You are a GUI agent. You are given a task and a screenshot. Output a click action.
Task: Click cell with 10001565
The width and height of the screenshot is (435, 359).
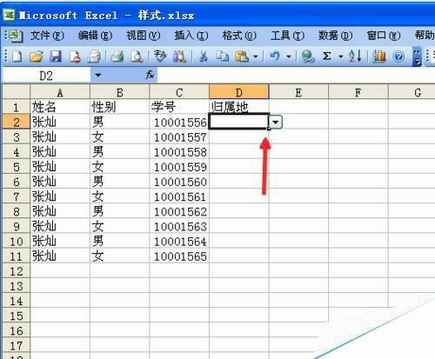(x=179, y=256)
